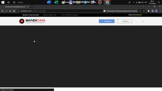This screenshot has width=162, height=91.
Task: Open network status tray icon
Action: pyautogui.click(x=137, y=2)
